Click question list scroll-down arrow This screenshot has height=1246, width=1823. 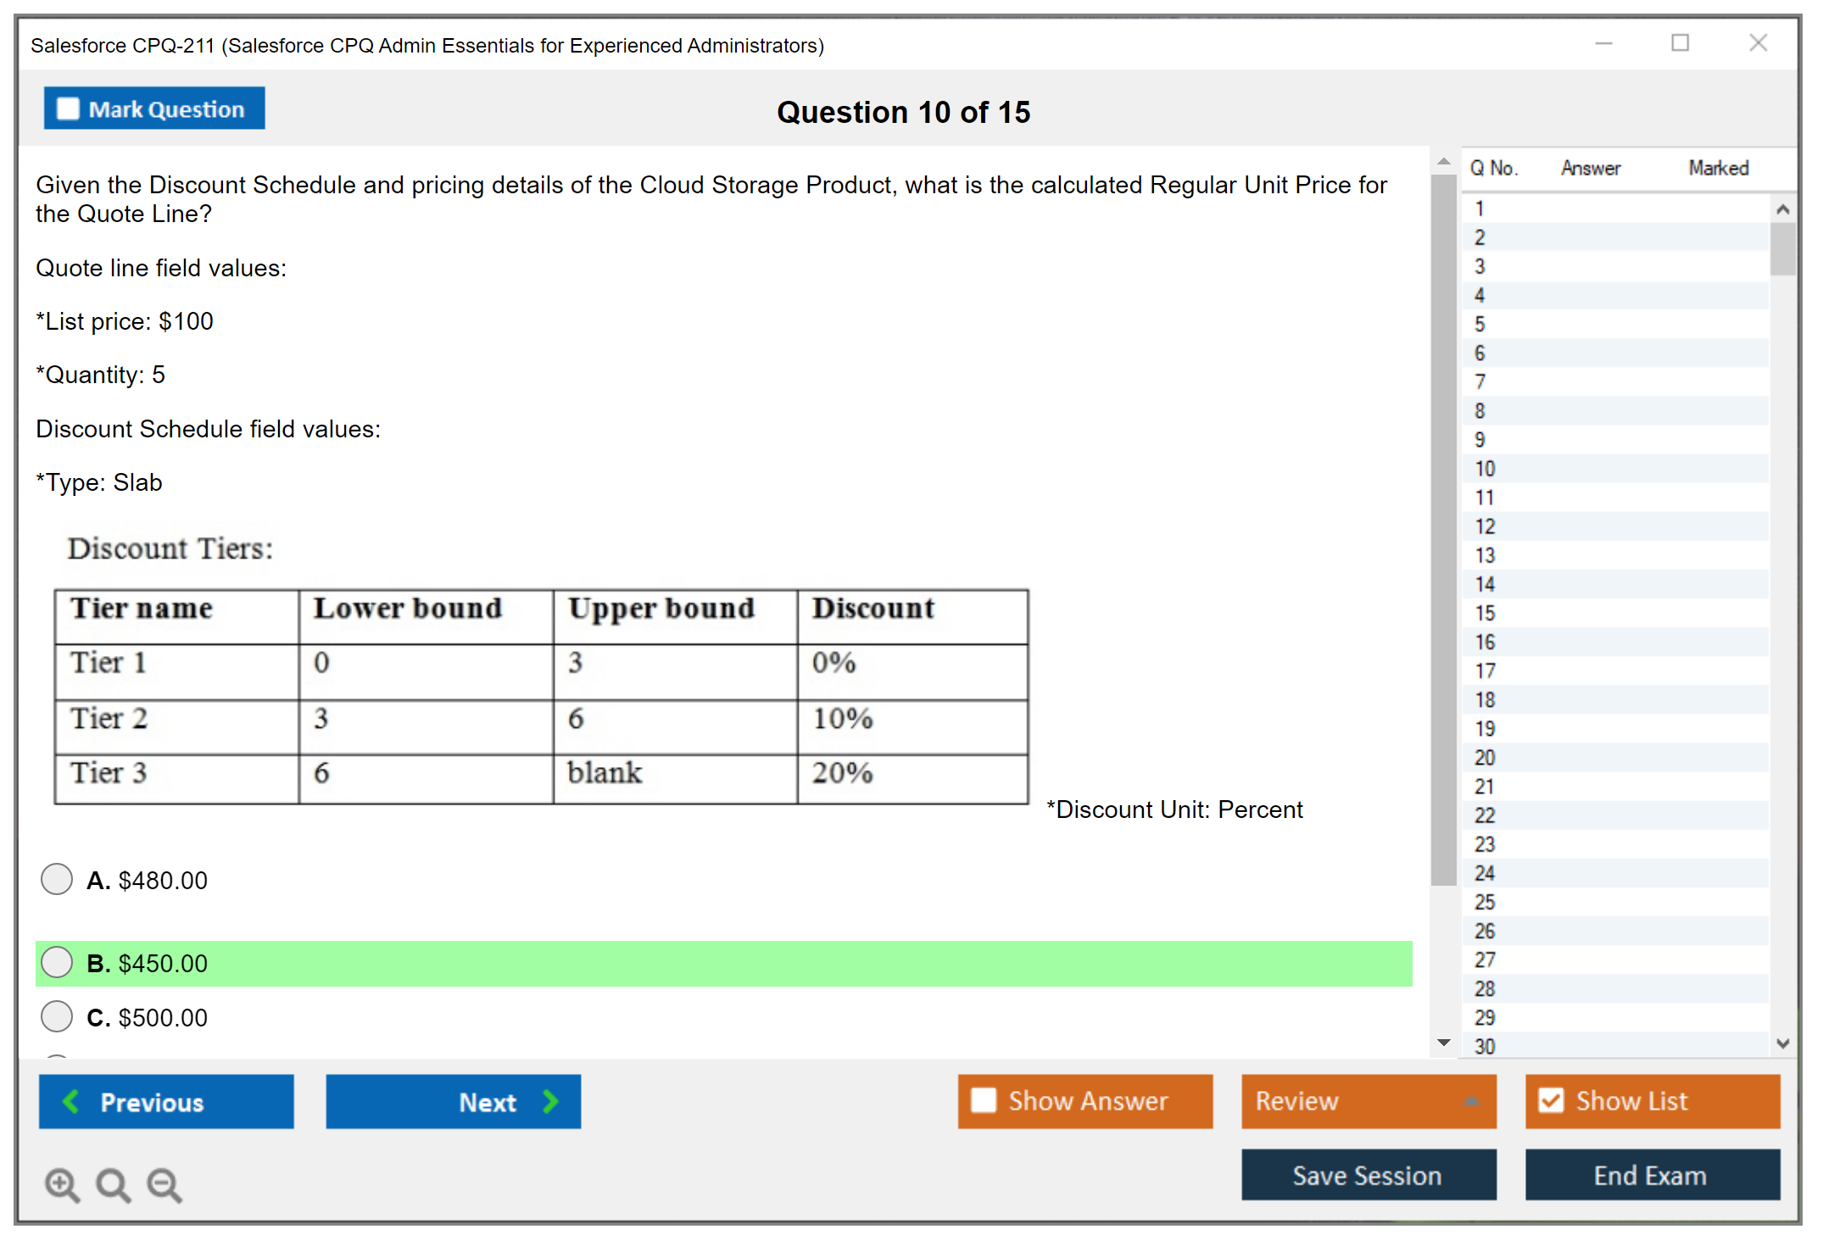click(x=1782, y=1043)
